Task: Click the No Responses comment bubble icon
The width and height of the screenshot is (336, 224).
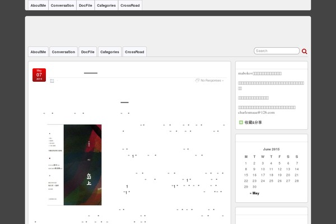Action: (197, 81)
